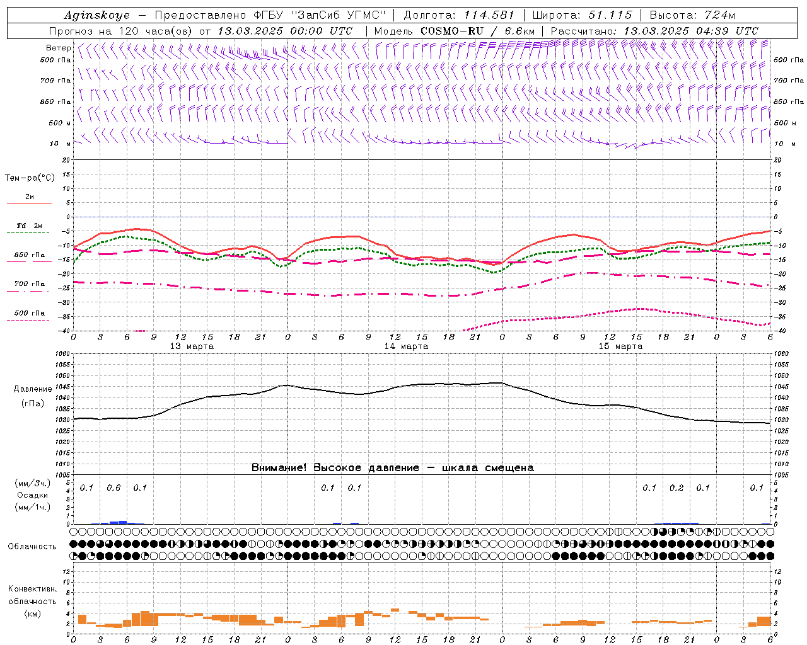Click the station name "Aginskoye" in header

96,15
